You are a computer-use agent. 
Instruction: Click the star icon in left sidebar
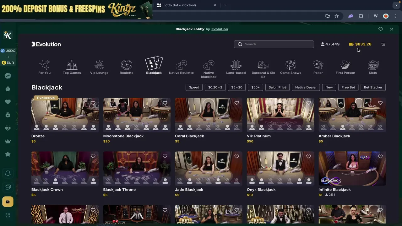point(8,154)
